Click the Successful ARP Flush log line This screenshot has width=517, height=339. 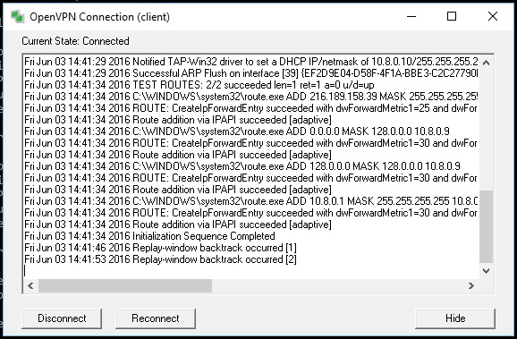[250, 73]
